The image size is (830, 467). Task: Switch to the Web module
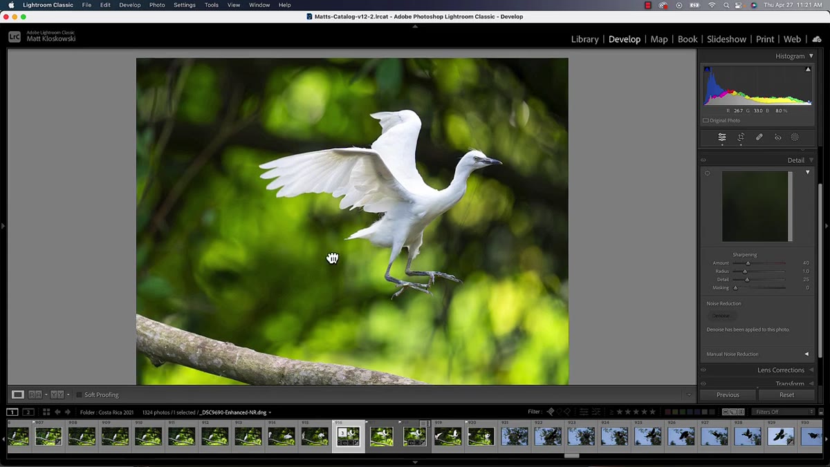[792, 39]
